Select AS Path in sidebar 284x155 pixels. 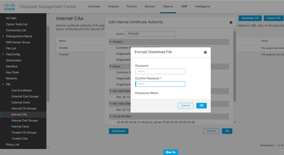click(11, 18)
